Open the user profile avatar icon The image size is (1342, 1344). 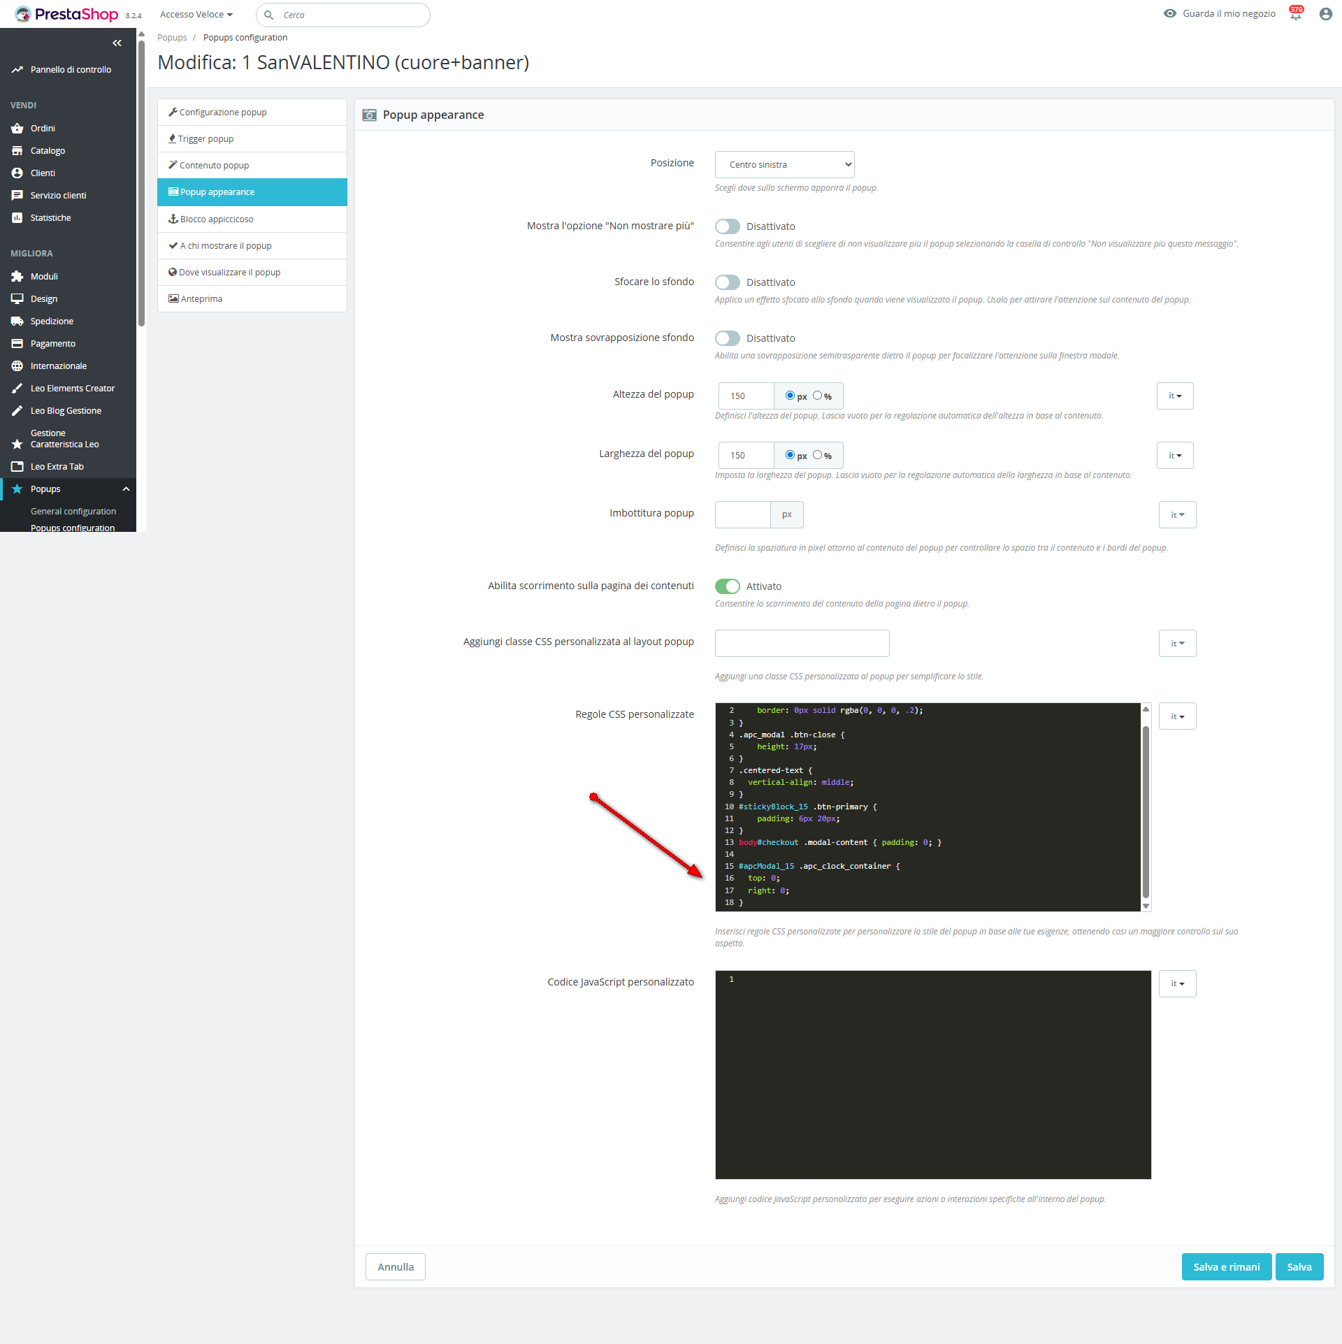tap(1325, 14)
